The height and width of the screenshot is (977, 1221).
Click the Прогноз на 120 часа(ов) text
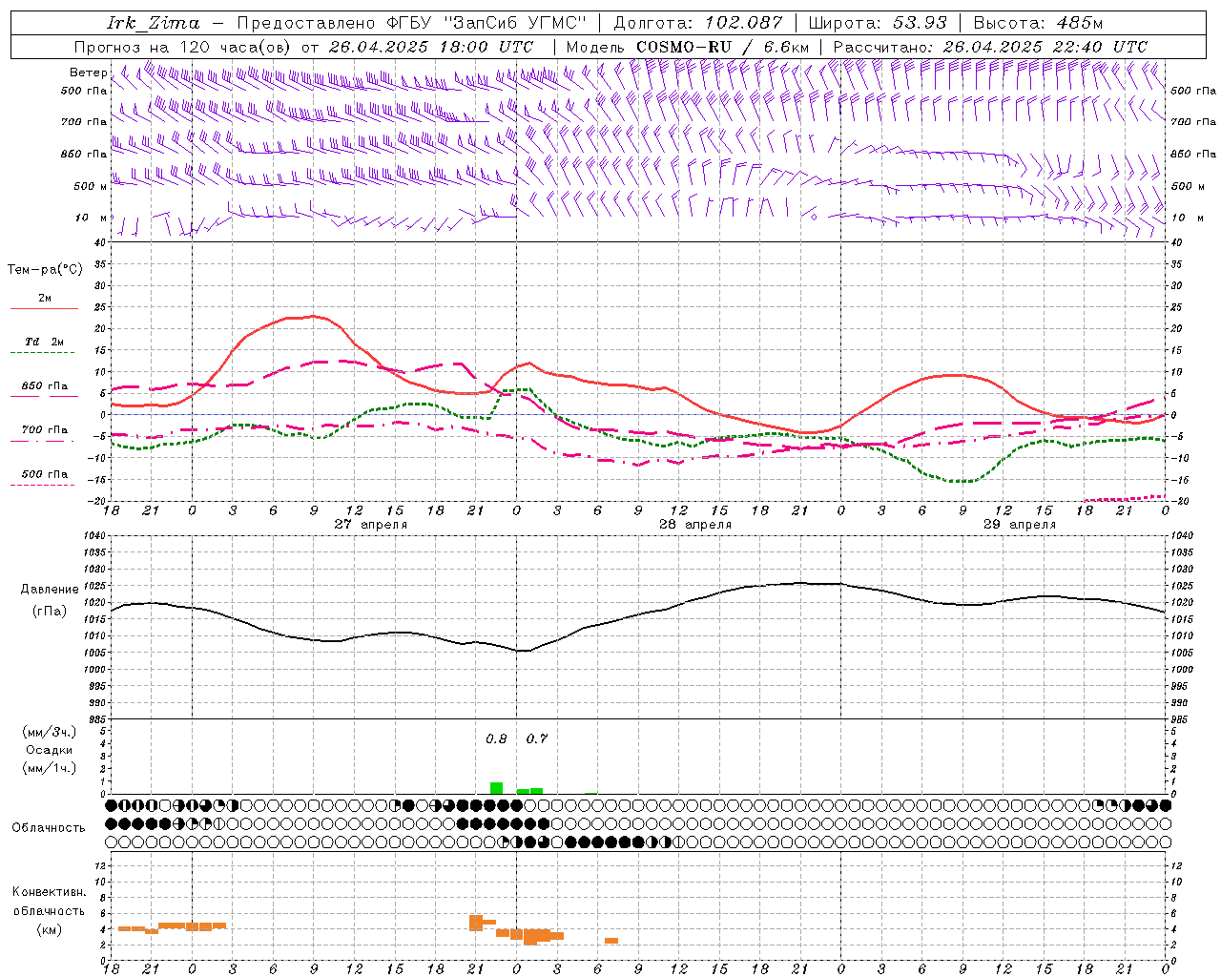click(x=183, y=47)
